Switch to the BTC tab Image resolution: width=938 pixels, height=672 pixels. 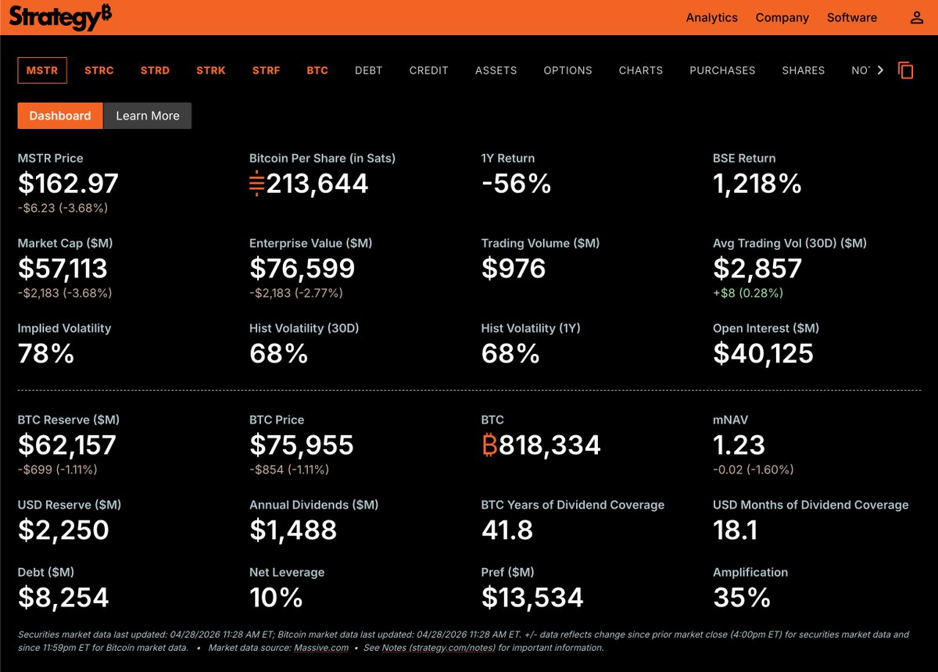click(317, 70)
